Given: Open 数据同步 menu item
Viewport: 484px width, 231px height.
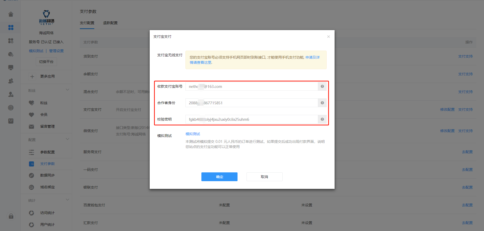Looking at the screenshot, I should point(47,175).
